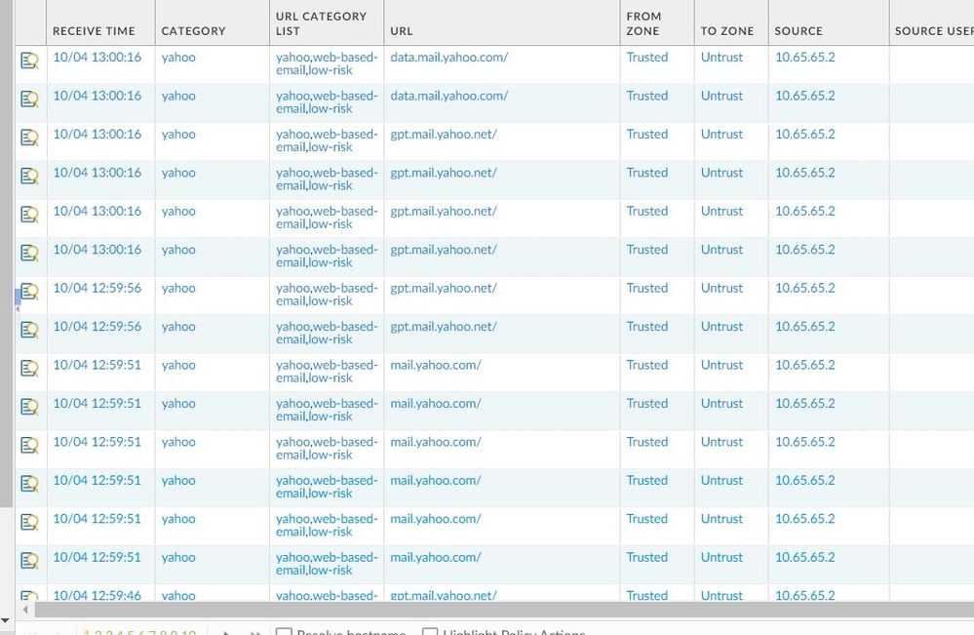Click receive time of first 12:59:56 row

[97, 289]
